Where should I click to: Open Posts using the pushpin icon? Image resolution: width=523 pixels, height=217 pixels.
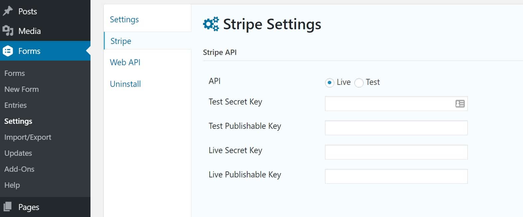tap(7, 11)
